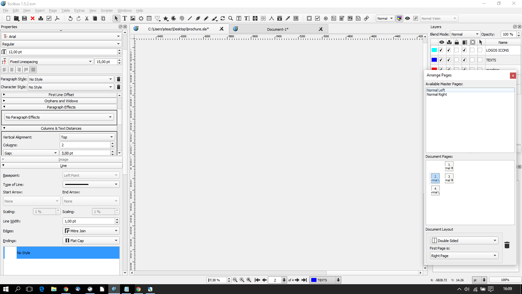The height and width of the screenshot is (294, 522).
Task: Go to the first page button
Action: [x=257, y=280]
